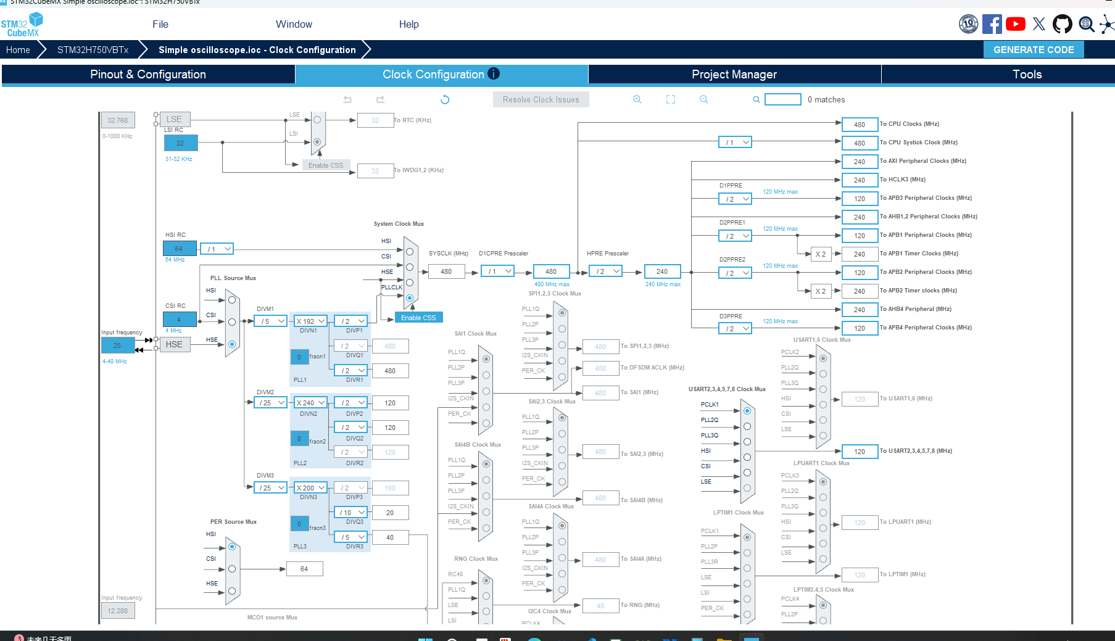Switch to Pinout & Configuration tab
This screenshot has width=1115, height=641.
click(148, 74)
